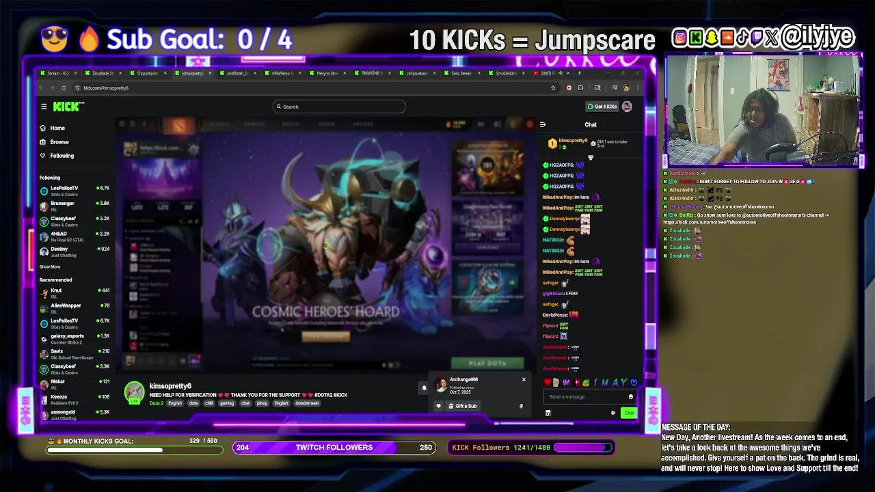Click the pinoy stream tag

[262, 403]
